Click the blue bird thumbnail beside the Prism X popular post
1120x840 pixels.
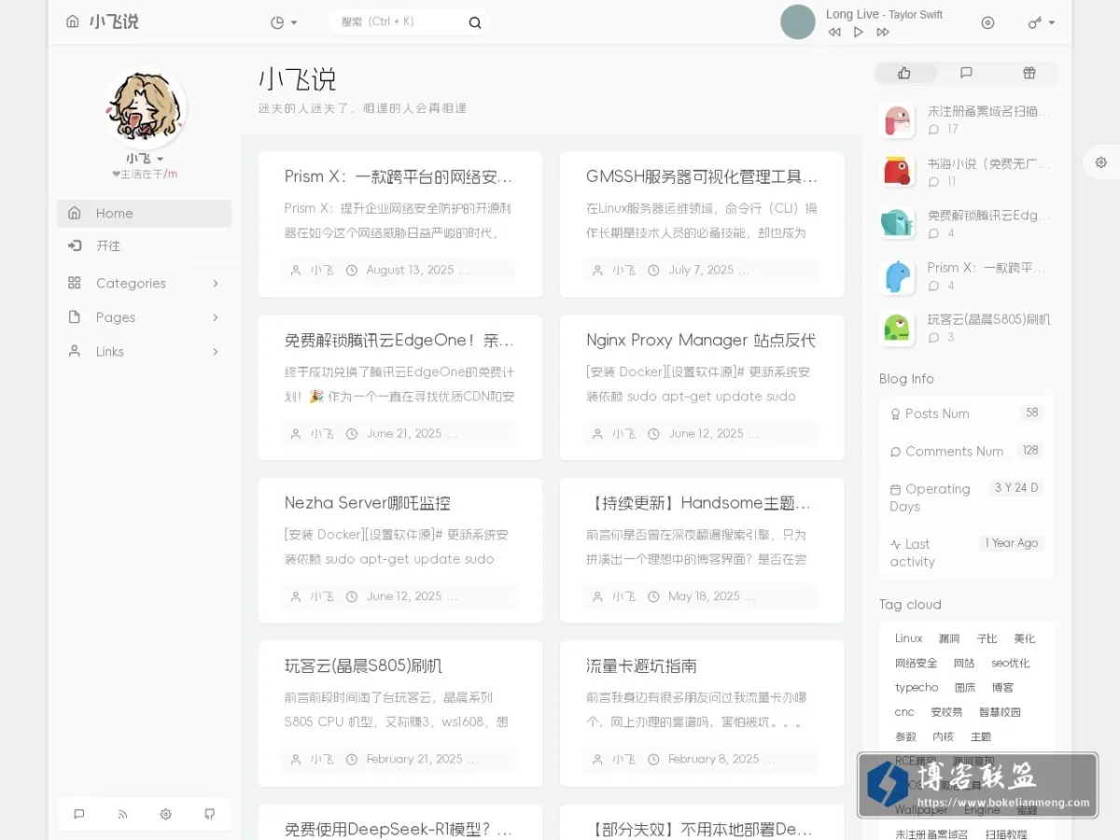tap(898, 276)
